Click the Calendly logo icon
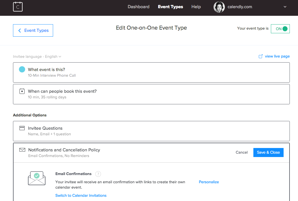Image resolution: width=298 pixels, height=201 pixels. [x=18, y=7]
